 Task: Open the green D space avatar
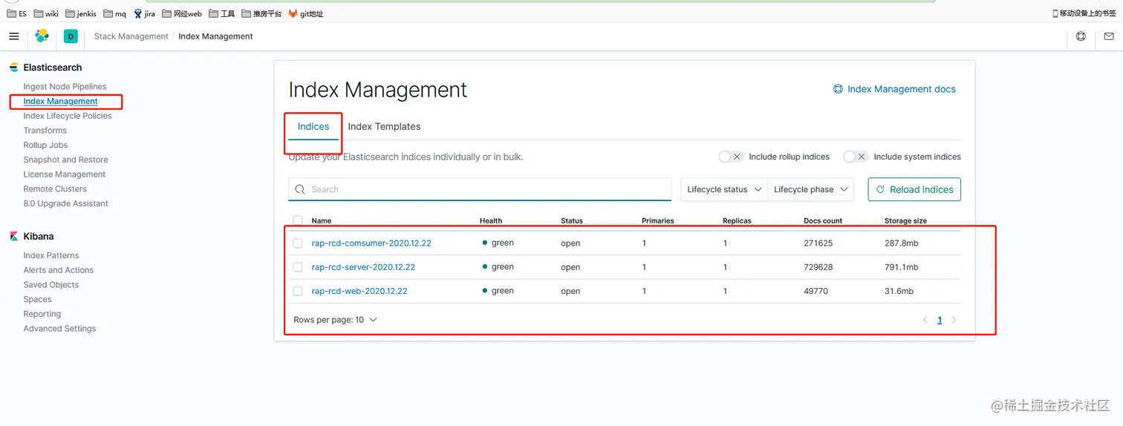point(71,36)
